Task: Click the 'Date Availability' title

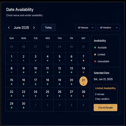Action: [20, 9]
